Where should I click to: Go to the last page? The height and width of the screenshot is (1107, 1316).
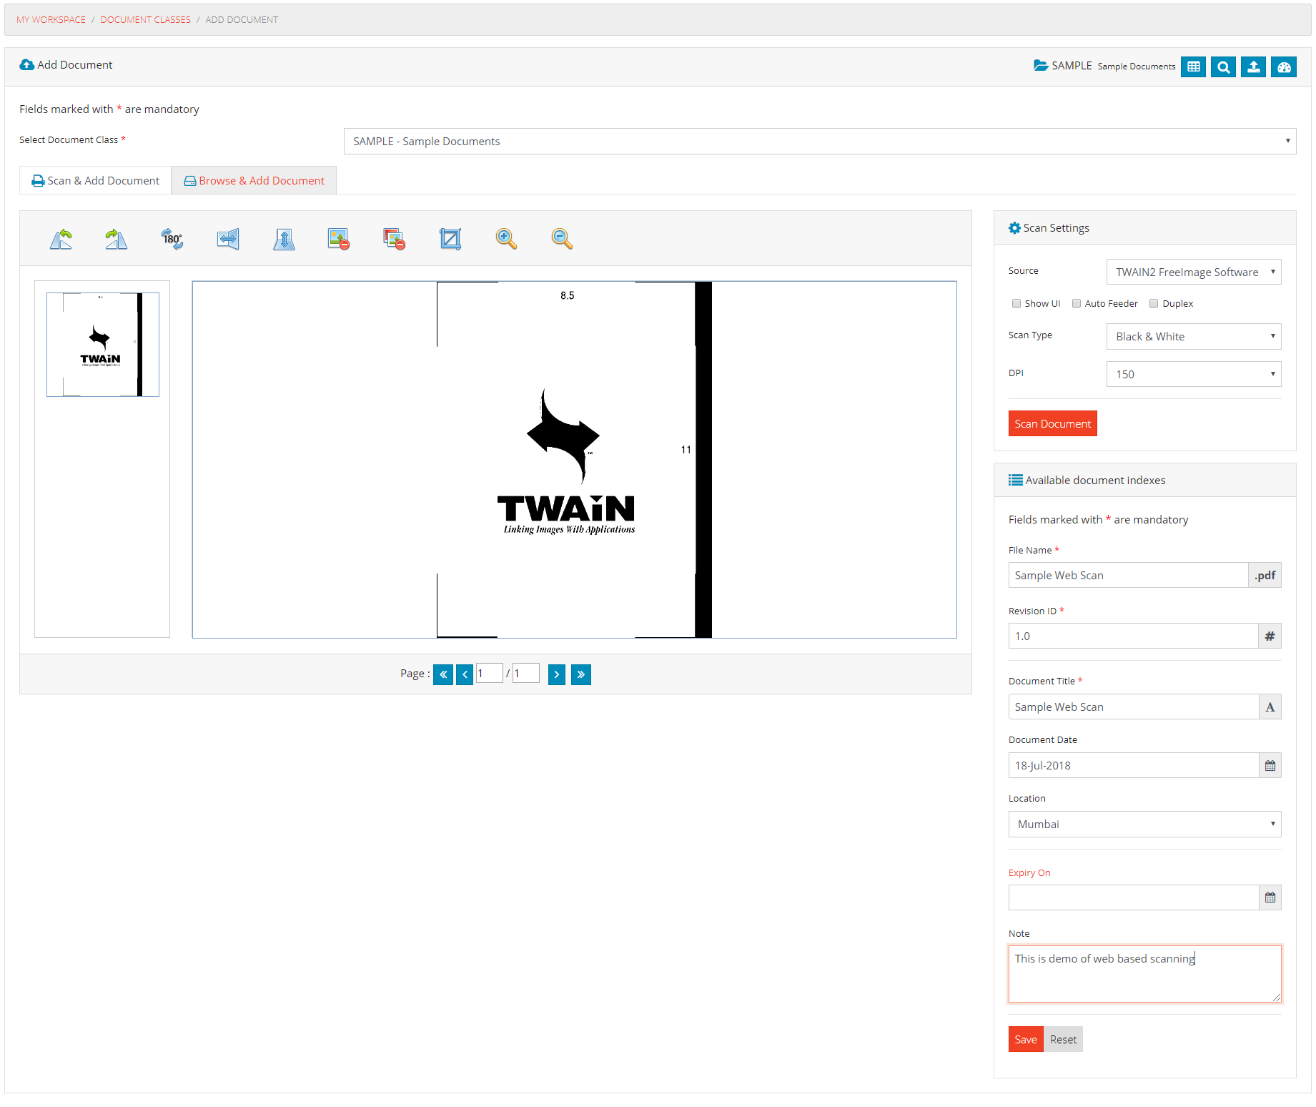coord(581,674)
